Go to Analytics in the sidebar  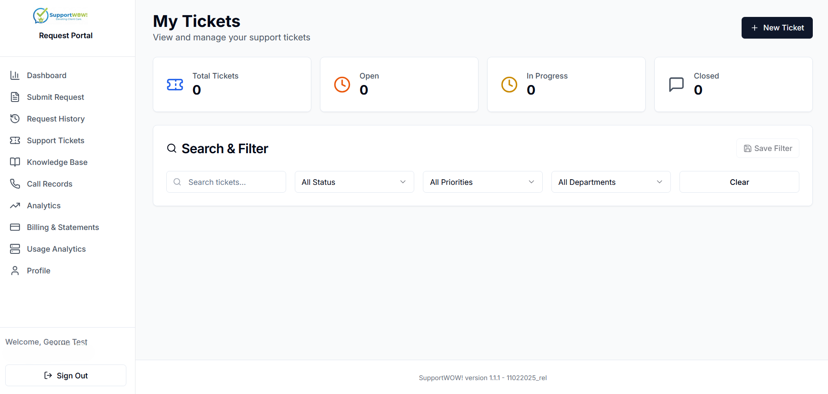[x=44, y=206]
